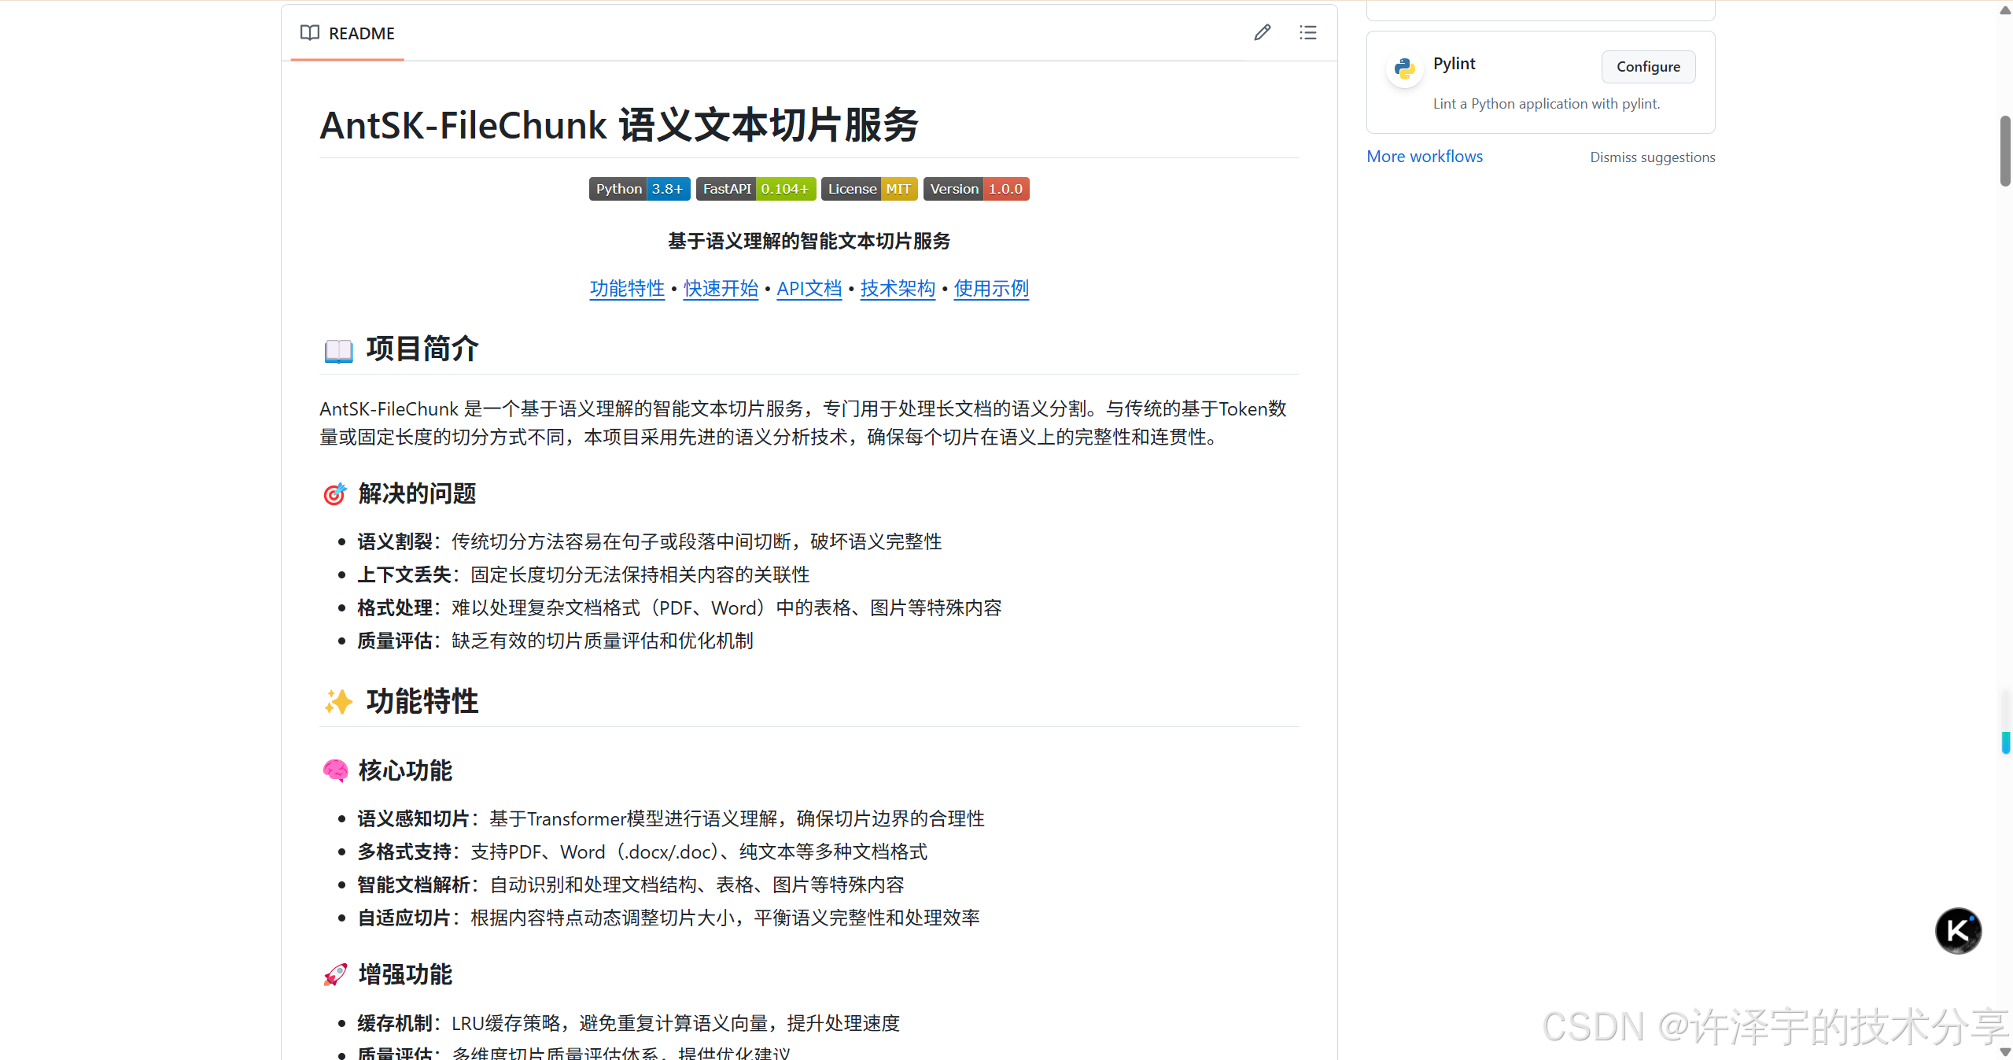Click the open book emoji beside 项目简介
The width and height of the screenshot is (2013, 1060).
coord(339,350)
